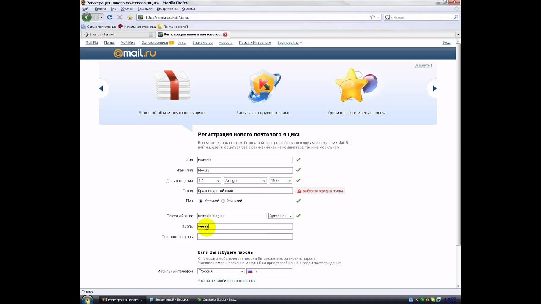Click the Google search engine icon

387,17
